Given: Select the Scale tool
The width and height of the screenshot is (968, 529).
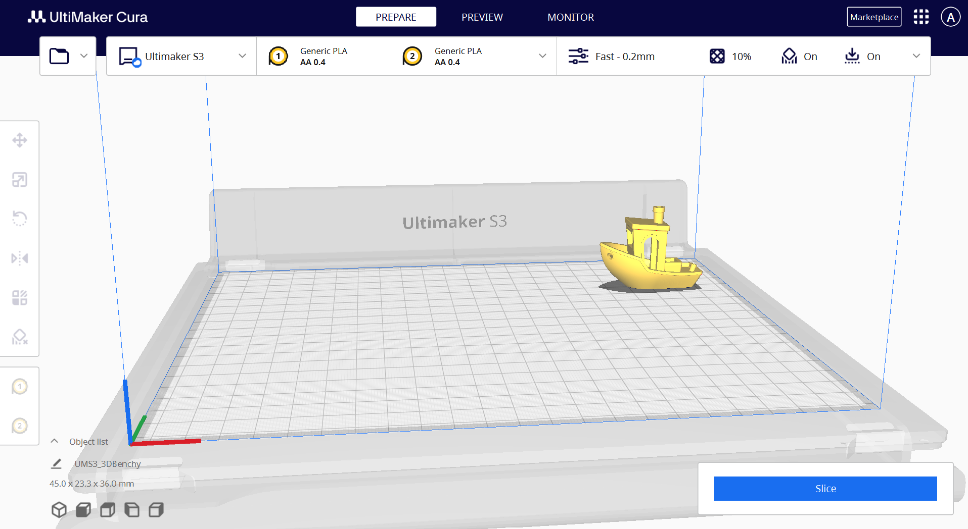Looking at the screenshot, I should (x=20, y=180).
